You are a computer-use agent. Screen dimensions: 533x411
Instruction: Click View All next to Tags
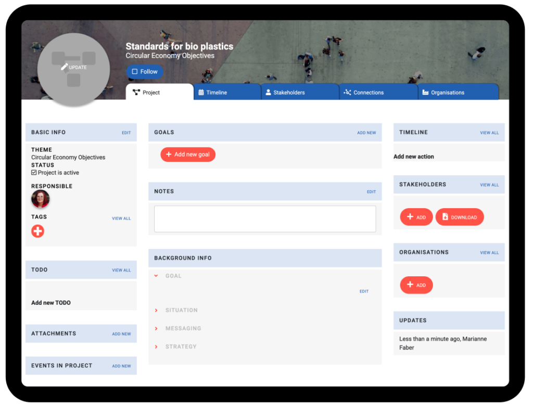pyautogui.click(x=121, y=219)
